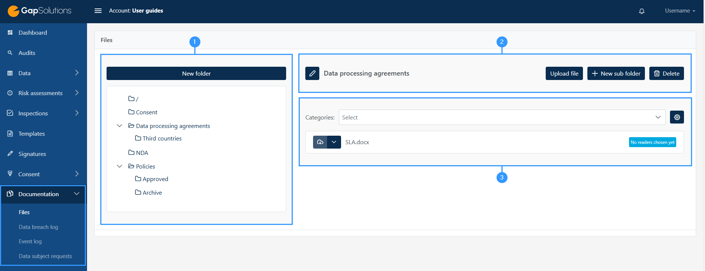Click the NDA folder icon

click(x=131, y=152)
